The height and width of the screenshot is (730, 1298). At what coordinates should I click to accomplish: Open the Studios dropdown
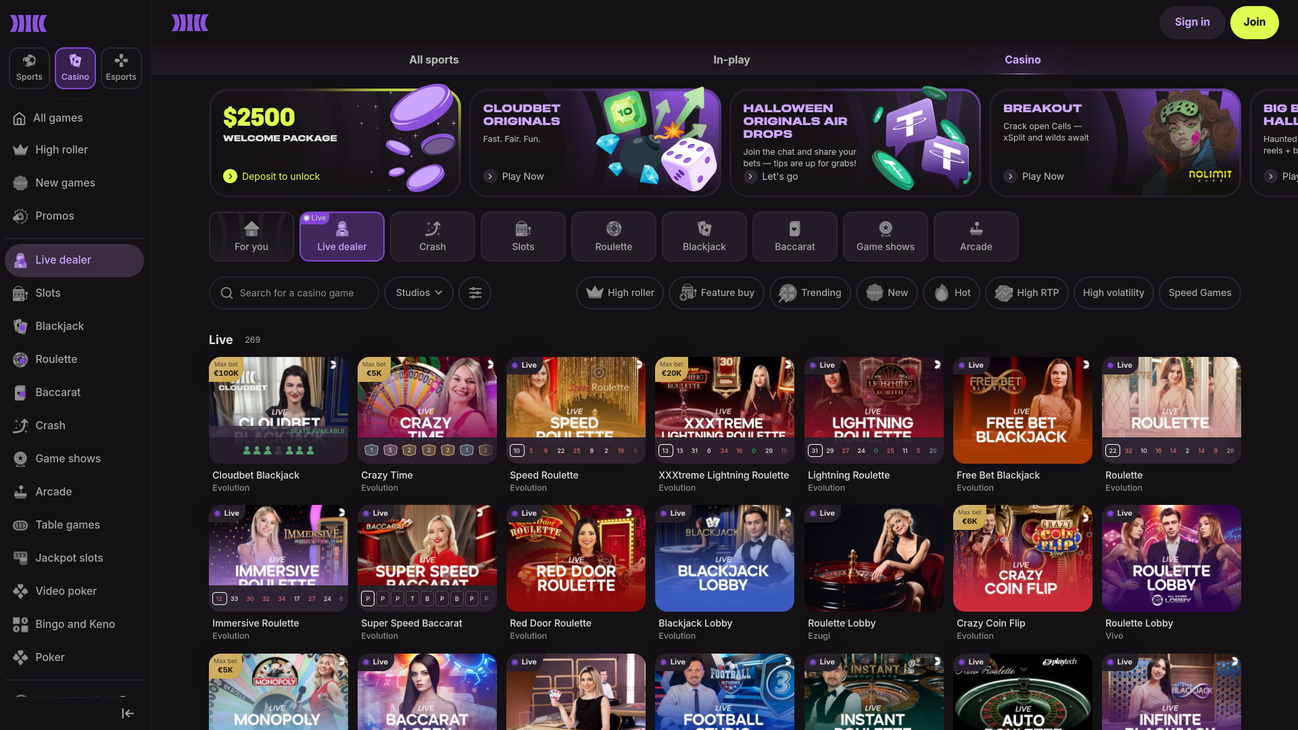coord(418,293)
